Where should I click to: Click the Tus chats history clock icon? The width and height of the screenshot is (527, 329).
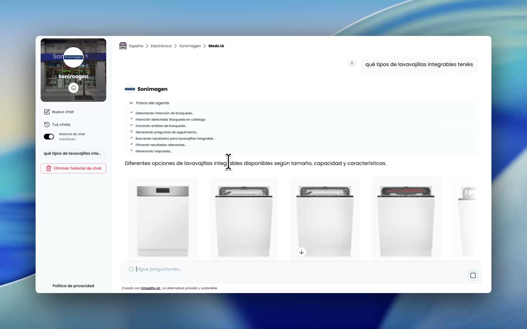[47, 125]
